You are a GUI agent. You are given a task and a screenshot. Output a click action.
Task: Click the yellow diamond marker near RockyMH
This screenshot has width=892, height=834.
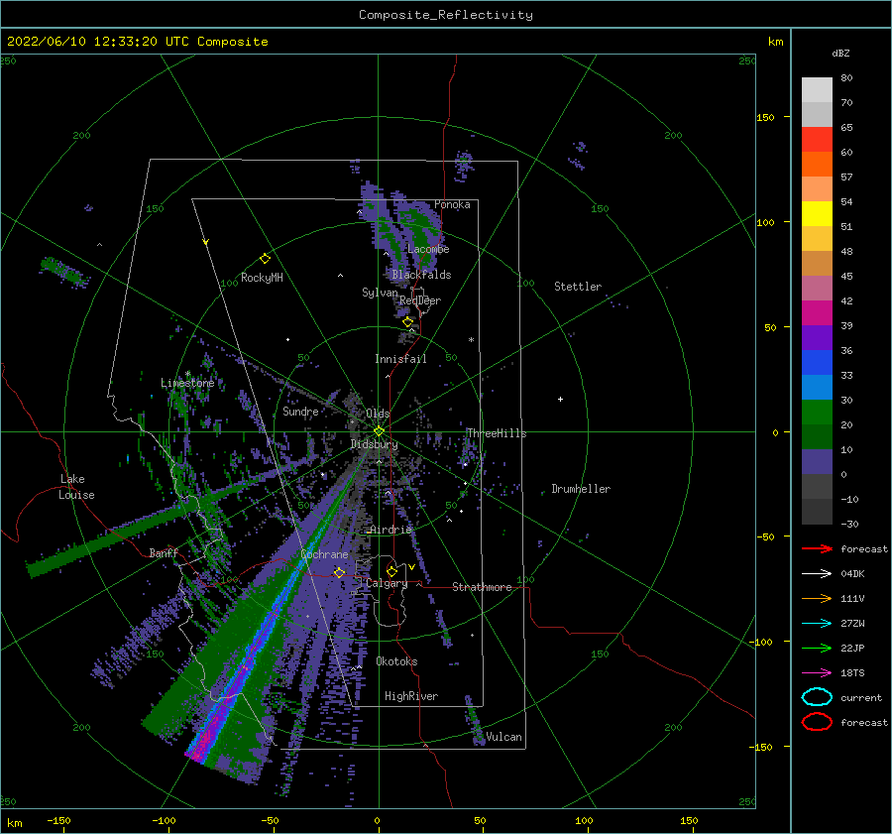click(265, 259)
